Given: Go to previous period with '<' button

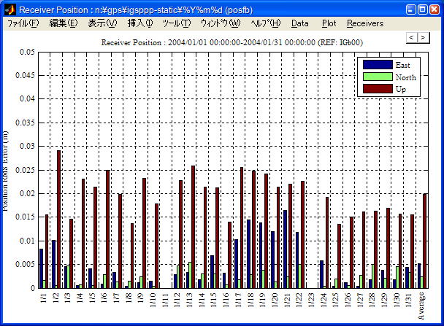Looking at the screenshot, I should tap(412, 37).
